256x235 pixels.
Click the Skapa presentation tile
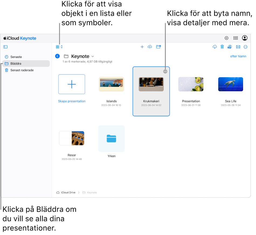click(72, 84)
